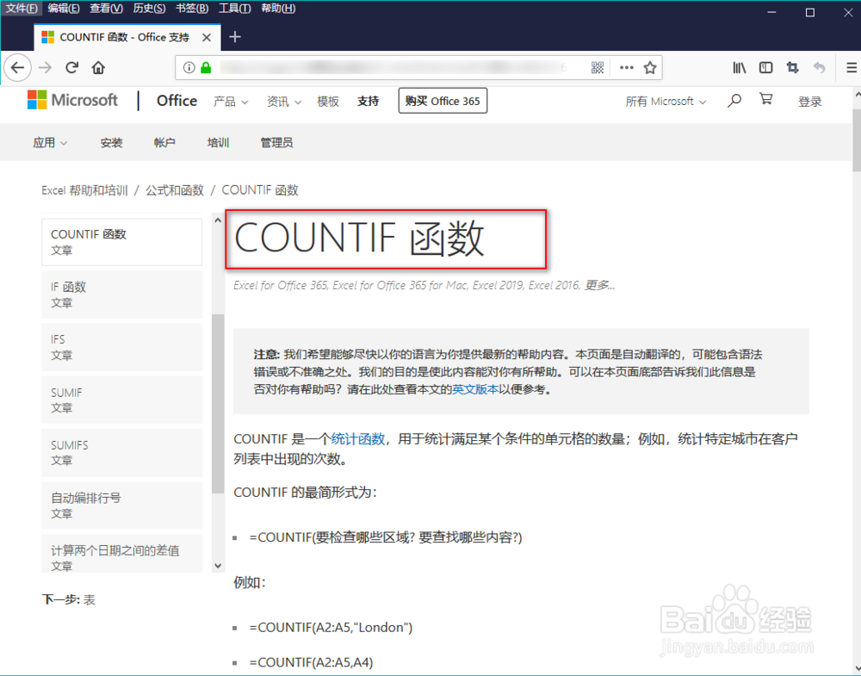Select the screenshot crop tool icon
Viewport: 861px width, 676px height.
(x=792, y=67)
